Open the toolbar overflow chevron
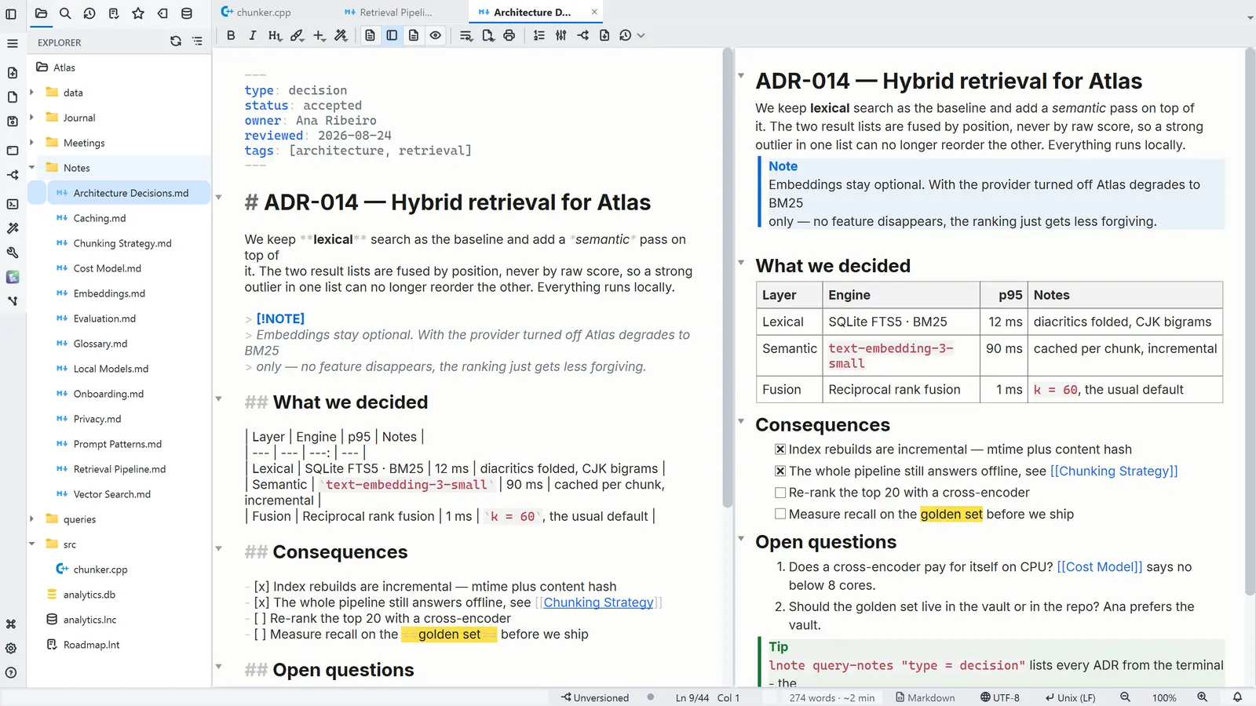This screenshot has width=1256, height=706. coord(641,35)
